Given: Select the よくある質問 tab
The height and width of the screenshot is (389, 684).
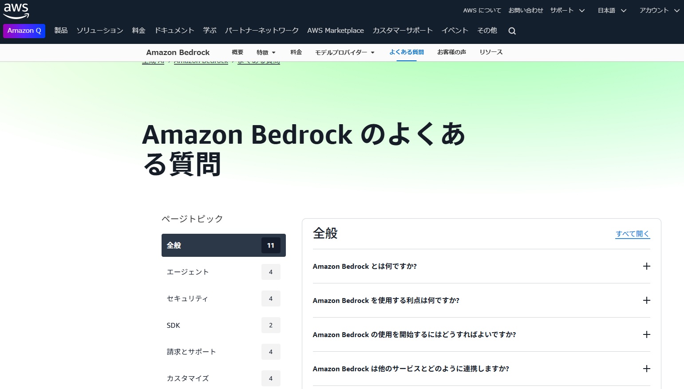Looking at the screenshot, I should (x=407, y=52).
